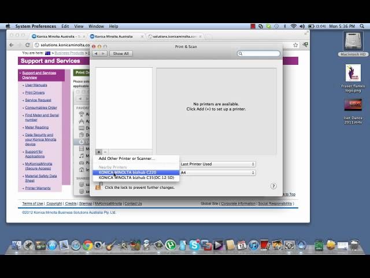
Task: Bookmark page with Chrome star icon
Action: 295,45
